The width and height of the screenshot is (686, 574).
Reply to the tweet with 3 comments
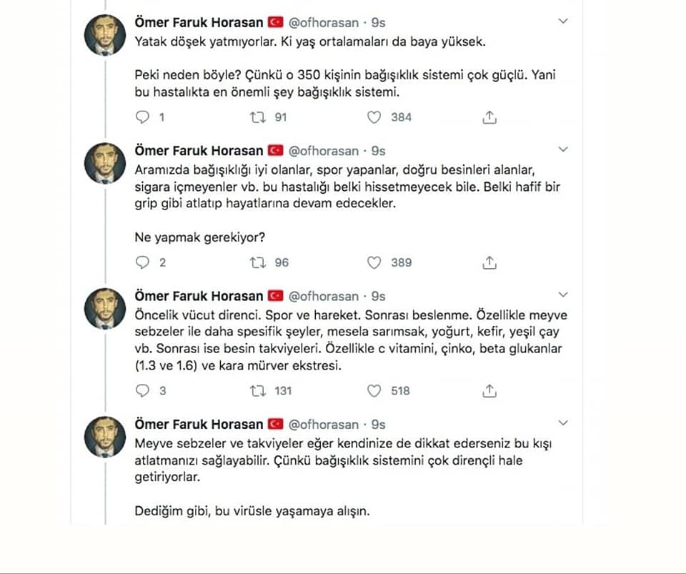click(x=143, y=391)
